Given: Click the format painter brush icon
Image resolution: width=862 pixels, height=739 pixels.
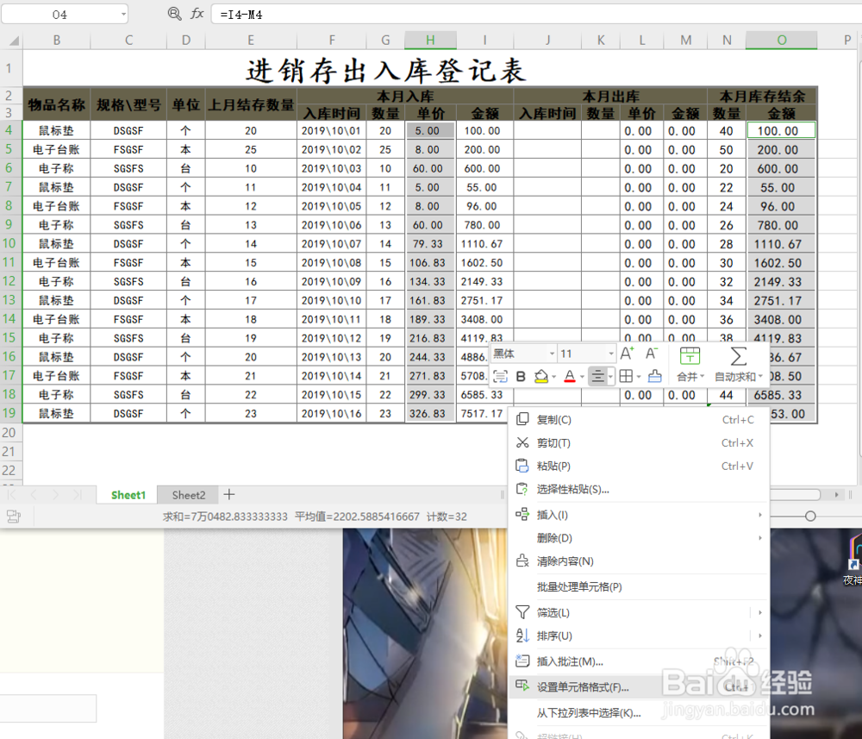Looking at the screenshot, I should point(655,376).
